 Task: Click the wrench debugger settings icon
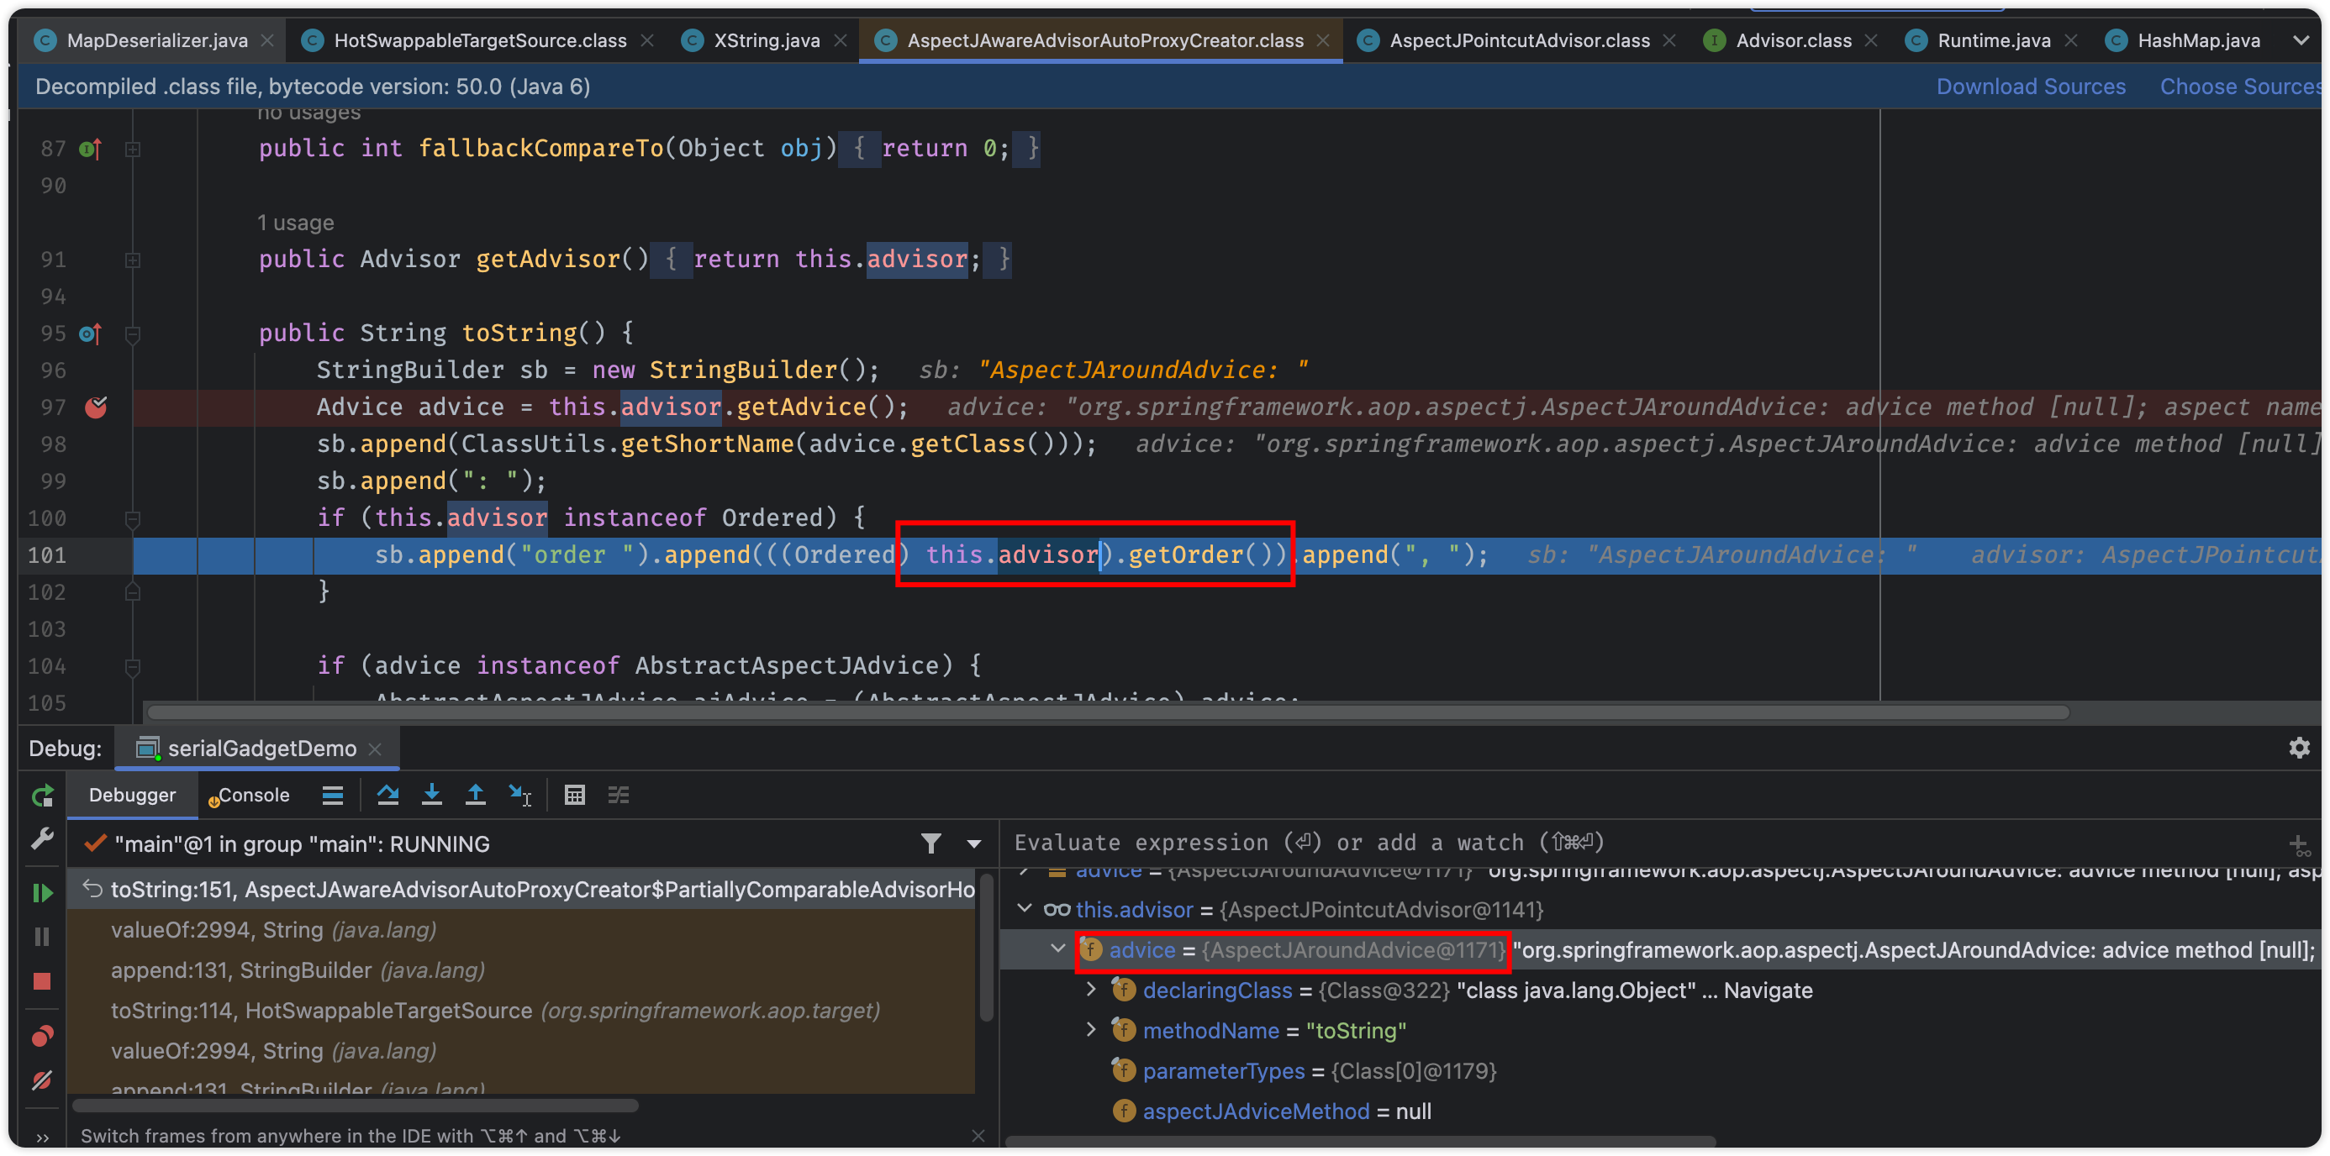(x=43, y=839)
